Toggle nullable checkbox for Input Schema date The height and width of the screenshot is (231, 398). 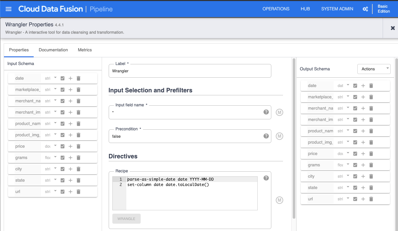pos(62,78)
